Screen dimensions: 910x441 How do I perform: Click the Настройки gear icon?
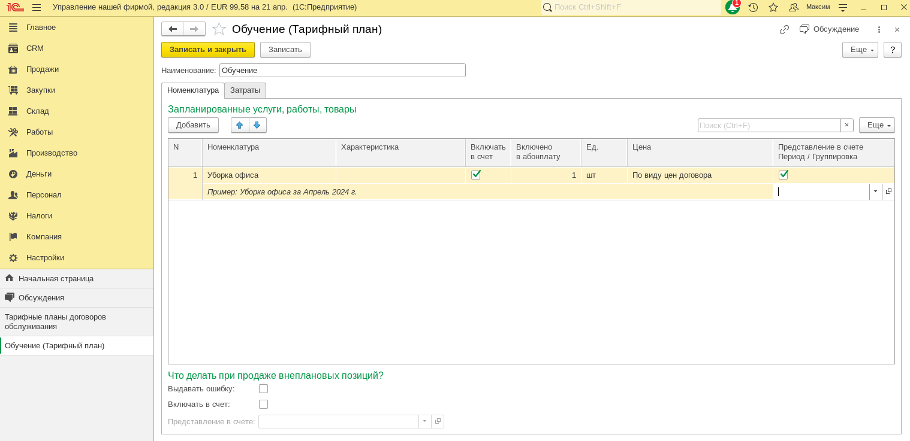pyautogui.click(x=13, y=257)
